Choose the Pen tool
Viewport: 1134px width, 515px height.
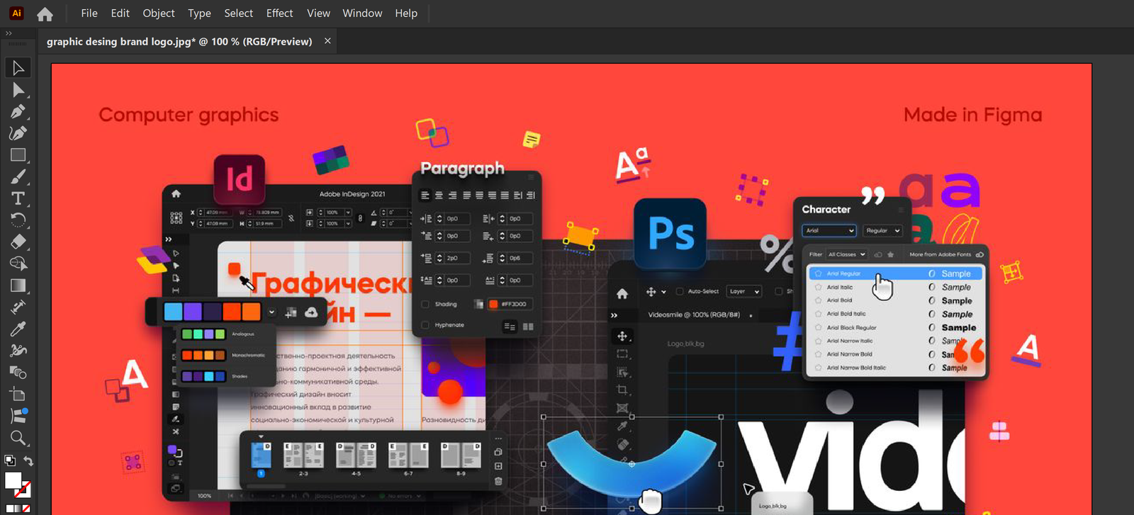click(18, 112)
